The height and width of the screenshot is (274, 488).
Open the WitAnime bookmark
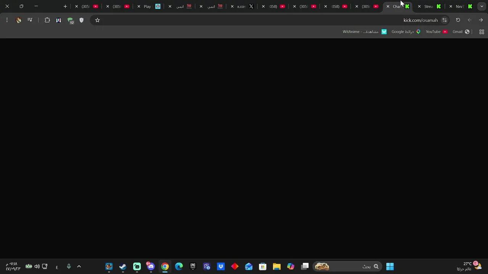(364, 32)
